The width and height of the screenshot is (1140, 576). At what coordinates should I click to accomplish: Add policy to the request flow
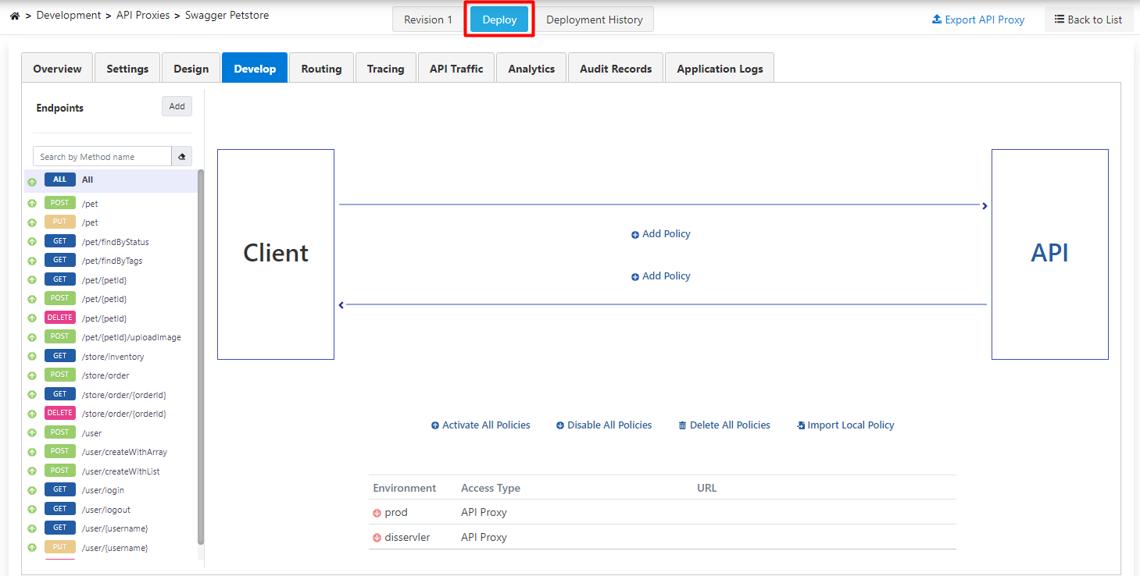point(661,234)
